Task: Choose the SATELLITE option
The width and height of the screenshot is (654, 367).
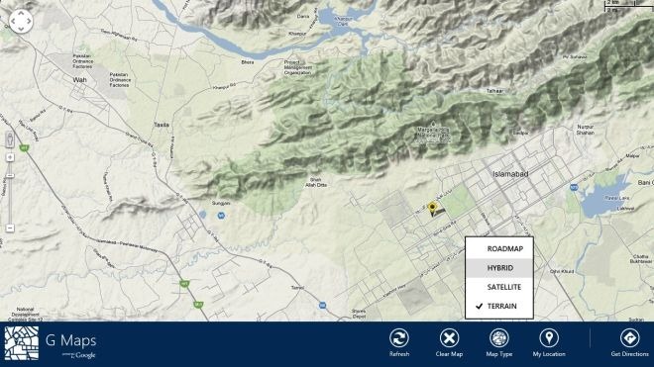Action: point(499,287)
